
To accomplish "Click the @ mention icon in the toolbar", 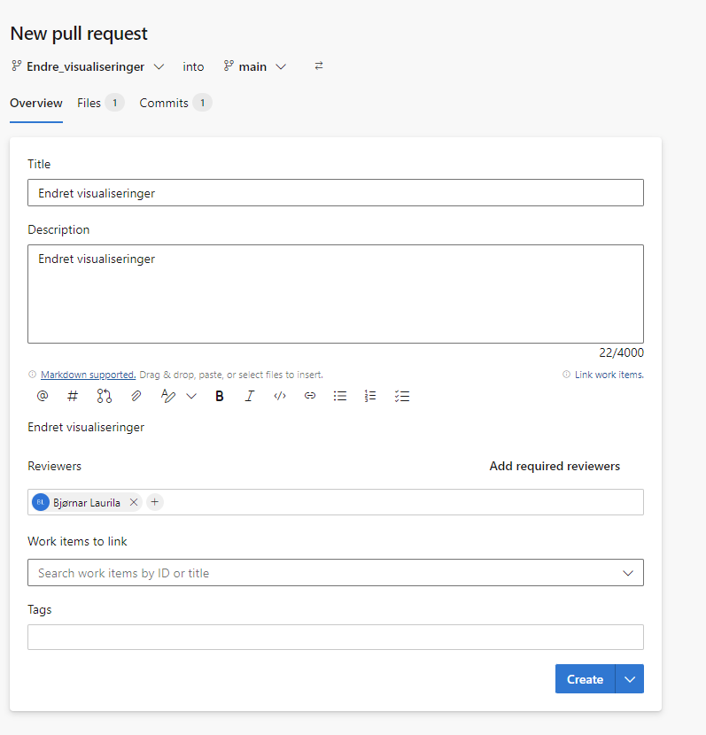I will (43, 396).
